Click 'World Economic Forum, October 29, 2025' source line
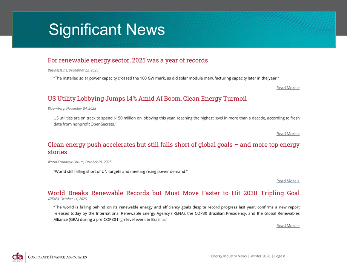Screen dimensions: 347x268 [x=80, y=162]
